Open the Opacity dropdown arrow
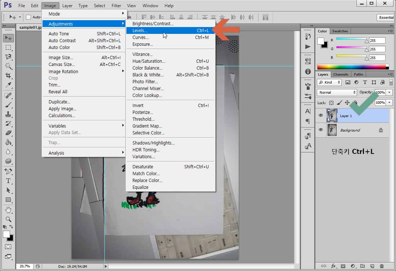This screenshot has height=271, width=396. coord(390,93)
